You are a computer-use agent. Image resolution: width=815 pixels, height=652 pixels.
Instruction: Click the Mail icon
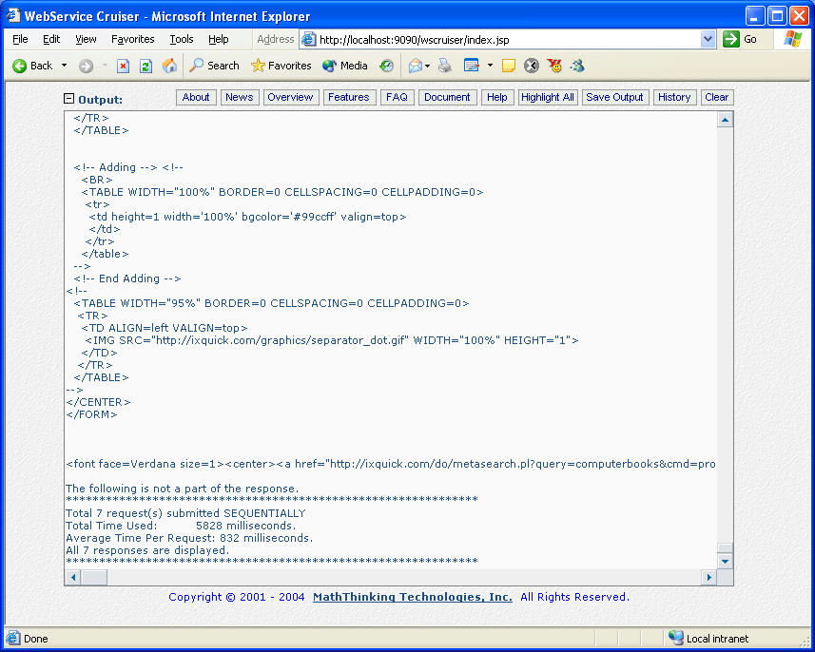(x=415, y=66)
